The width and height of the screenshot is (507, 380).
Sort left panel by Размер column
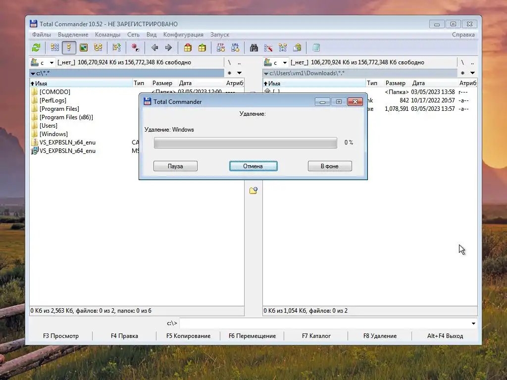[162, 83]
